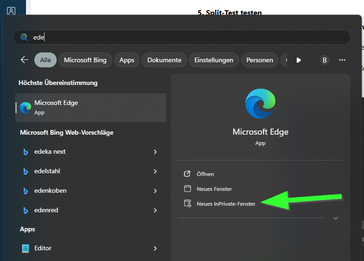Open the three-dots options menu
The height and width of the screenshot is (261, 364).
[342, 60]
